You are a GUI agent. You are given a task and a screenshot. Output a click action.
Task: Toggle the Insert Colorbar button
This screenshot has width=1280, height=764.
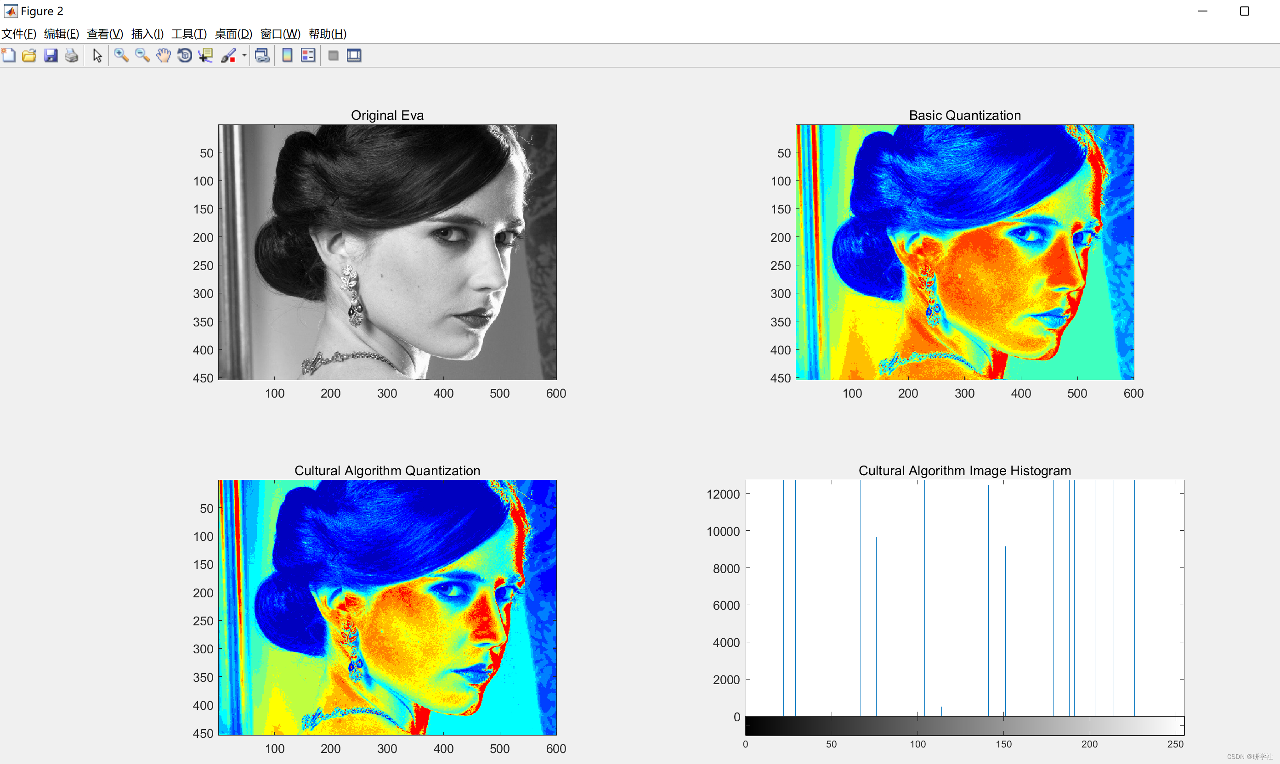point(288,55)
